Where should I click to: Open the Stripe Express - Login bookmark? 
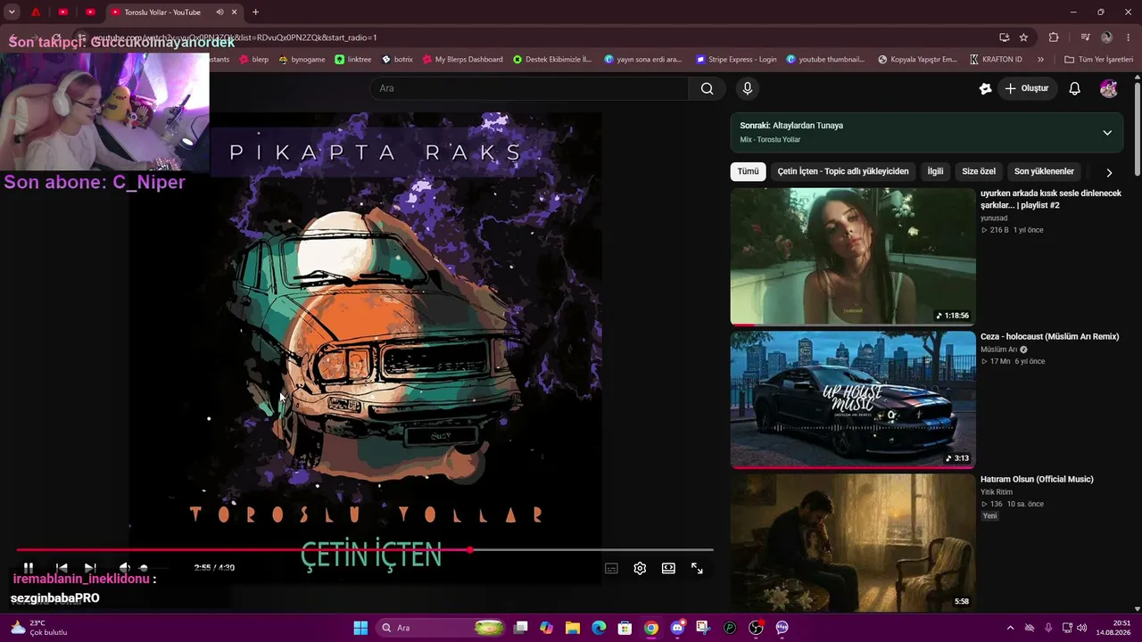pos(735,60)
